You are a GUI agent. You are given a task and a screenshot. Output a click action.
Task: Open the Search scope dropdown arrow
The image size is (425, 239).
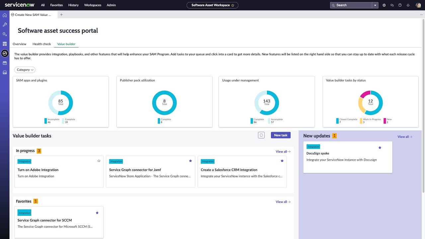(375, 5)
